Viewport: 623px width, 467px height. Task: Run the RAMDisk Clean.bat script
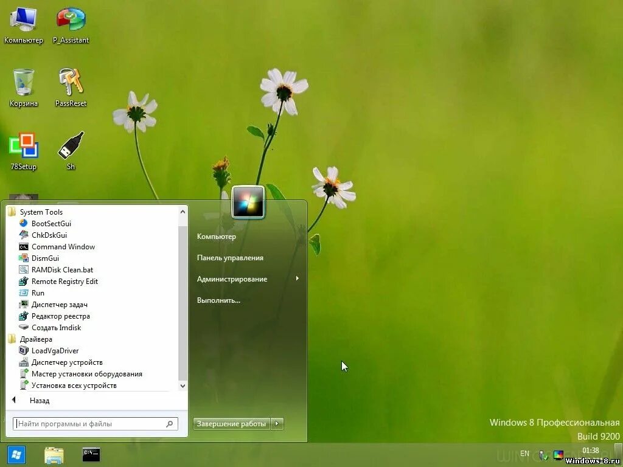click(x=62, y=269)
